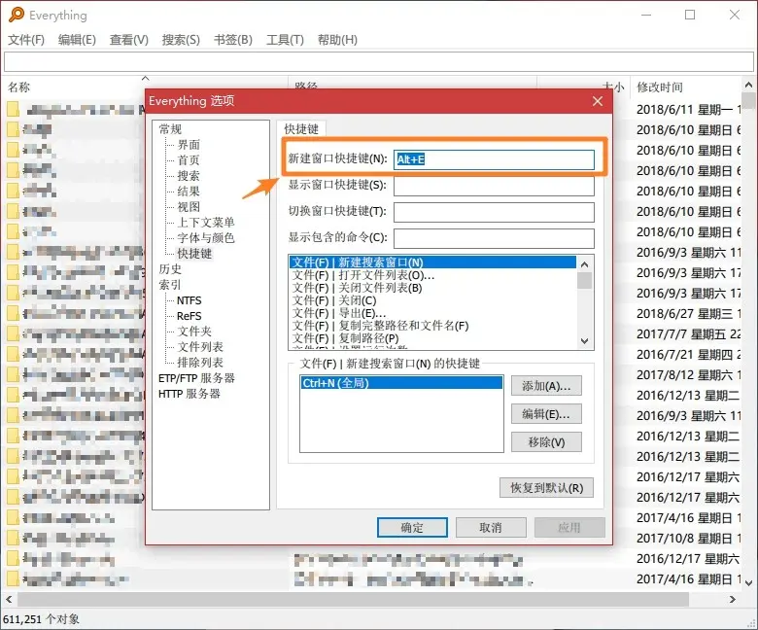The width and height of the screenshot is (758, 630).
Task: Select 文件列表 in the options tree
Action: [x=200, y=347]
